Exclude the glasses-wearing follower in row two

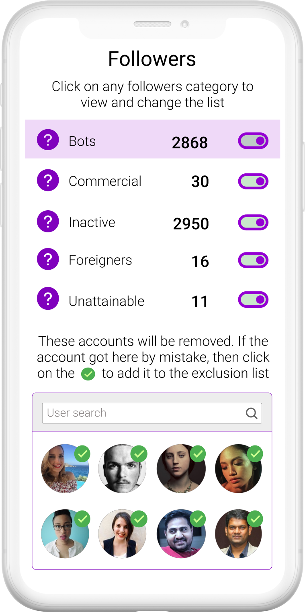pyautogui.click(x=82, y=519)
